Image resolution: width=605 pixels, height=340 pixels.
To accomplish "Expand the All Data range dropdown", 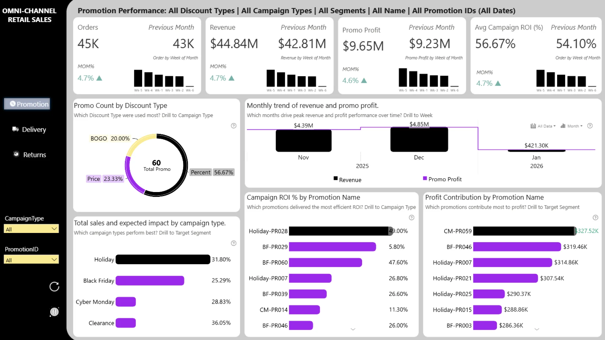I will click(546, 126).
